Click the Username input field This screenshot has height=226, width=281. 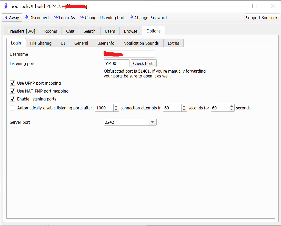coord(129,54)
